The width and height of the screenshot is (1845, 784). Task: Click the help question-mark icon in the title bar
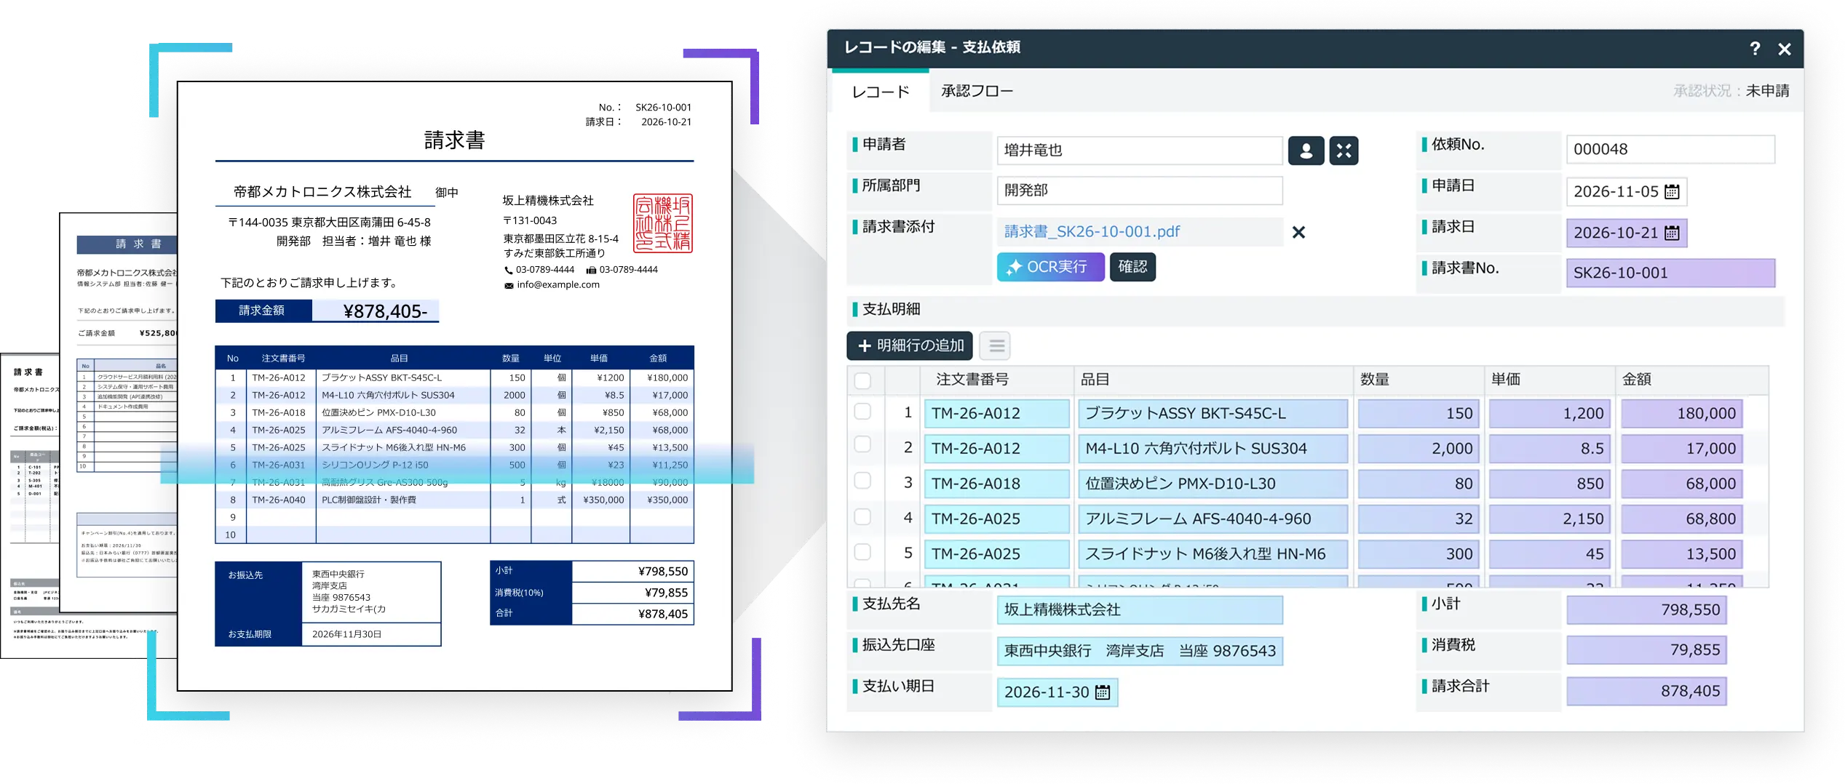(1756, 49)
